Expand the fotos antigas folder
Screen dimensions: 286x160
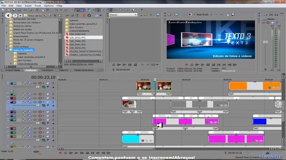[x=7, y=47]
